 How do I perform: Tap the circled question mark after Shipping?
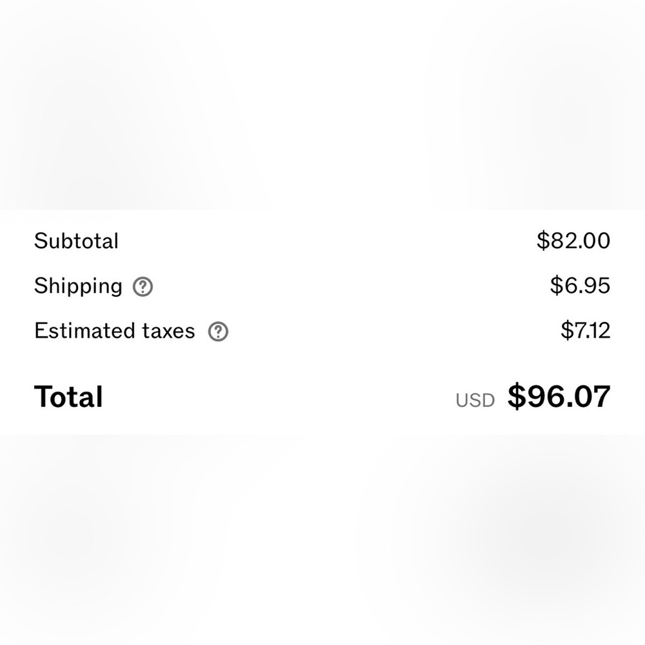pyautogui.click(x=143, y=286)
